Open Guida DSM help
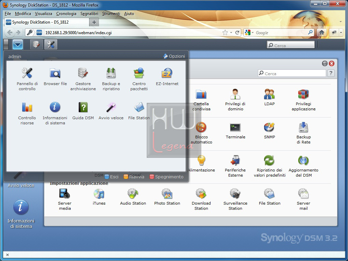This screenshot has height=261, width=348. [x=83, y=111]
